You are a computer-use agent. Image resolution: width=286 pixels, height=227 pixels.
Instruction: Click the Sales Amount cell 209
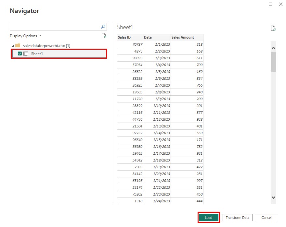(x=187, y=99)
